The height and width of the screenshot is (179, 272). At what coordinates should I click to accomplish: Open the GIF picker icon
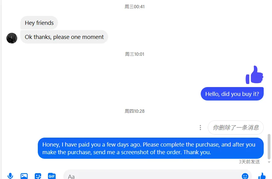click(x=52, y=176)
